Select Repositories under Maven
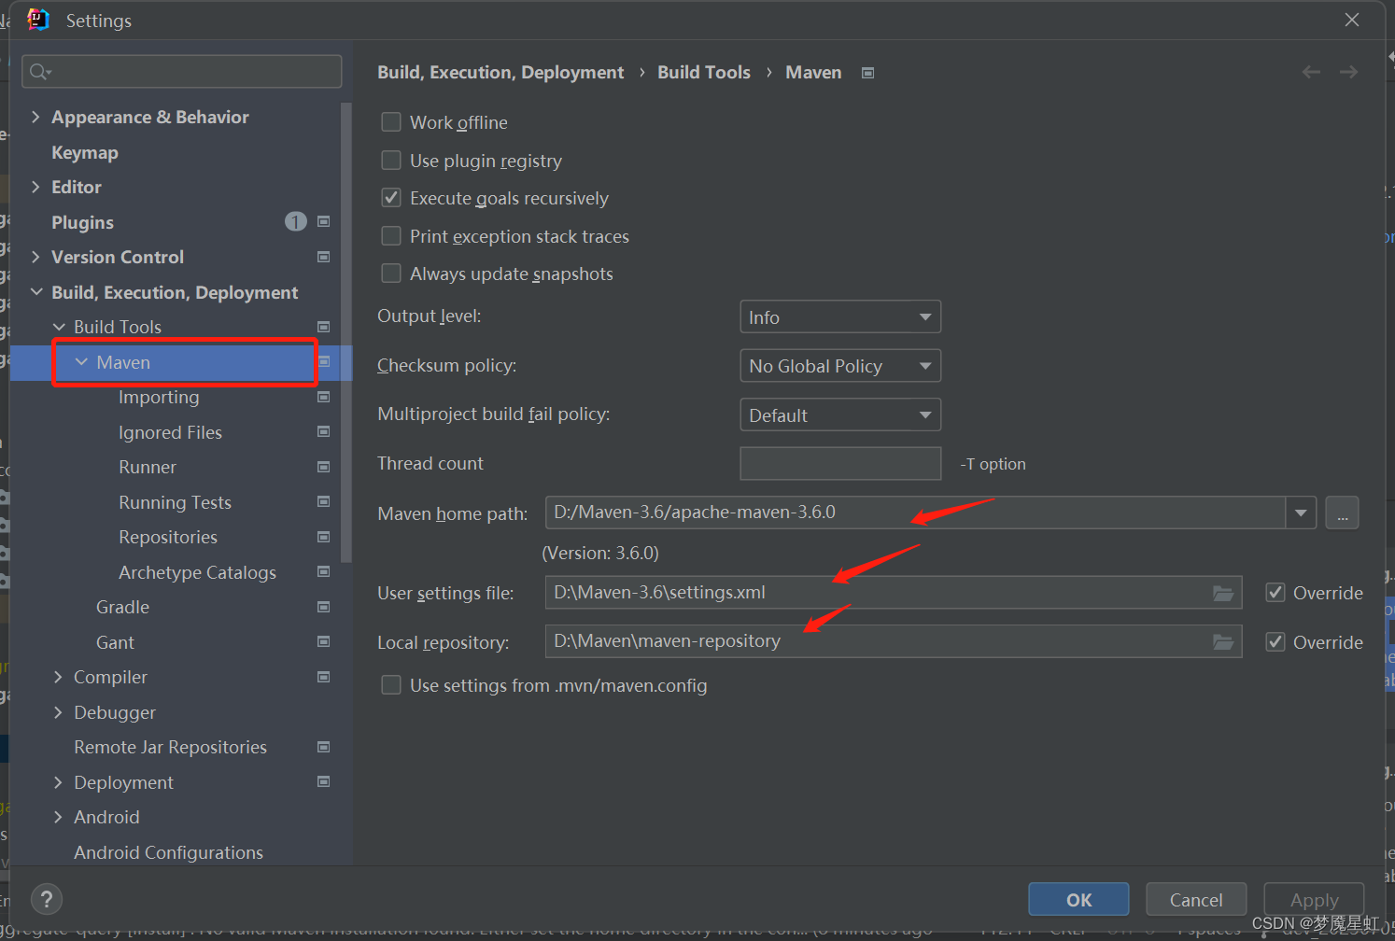Viewport: 1395px width, 941px height. [168, 537]
